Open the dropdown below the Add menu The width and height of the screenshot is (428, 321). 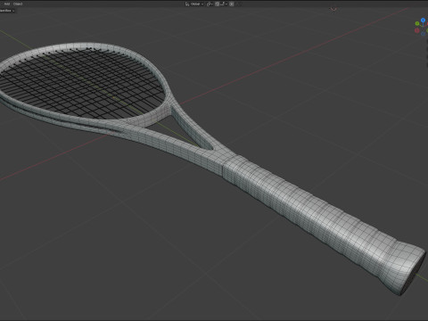click(6, 11)
